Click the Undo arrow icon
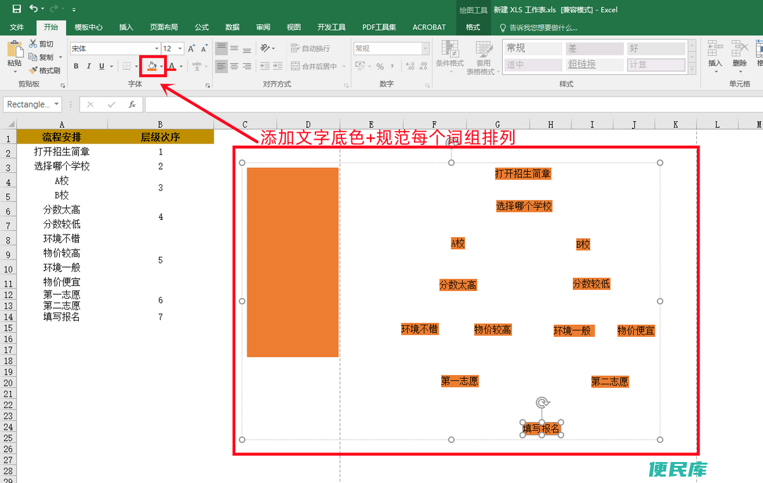 click(x=33, y=10)
